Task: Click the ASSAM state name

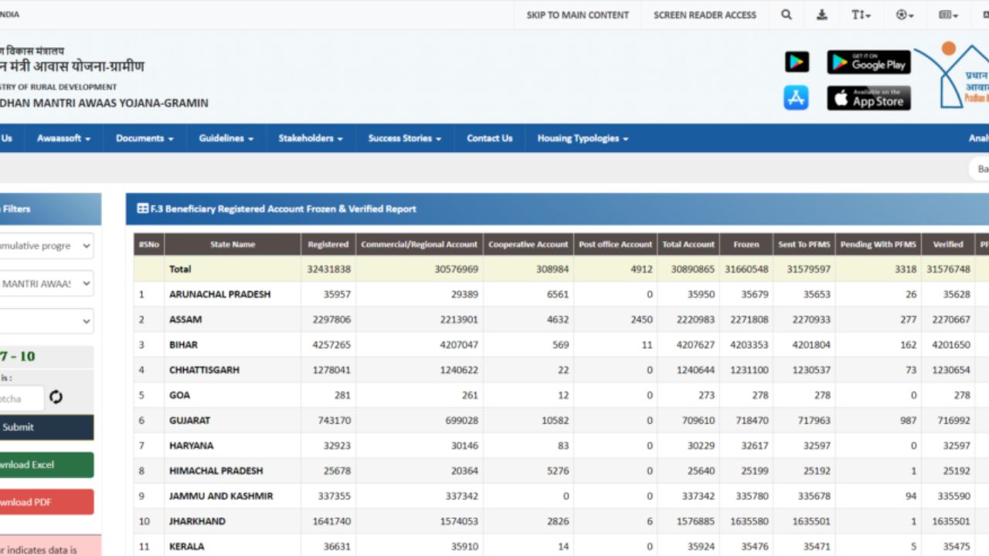Action: coord(185,320)
